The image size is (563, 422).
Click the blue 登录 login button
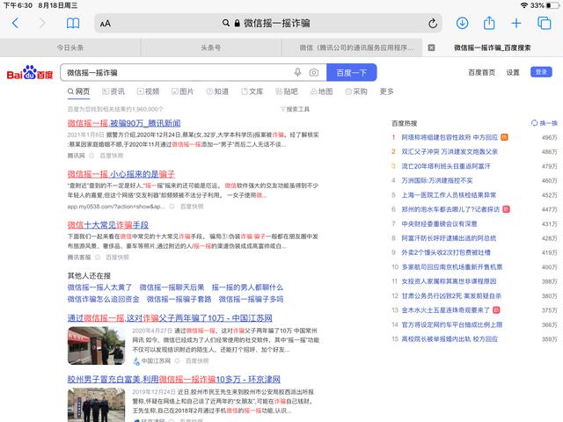[x=541, y=72]
